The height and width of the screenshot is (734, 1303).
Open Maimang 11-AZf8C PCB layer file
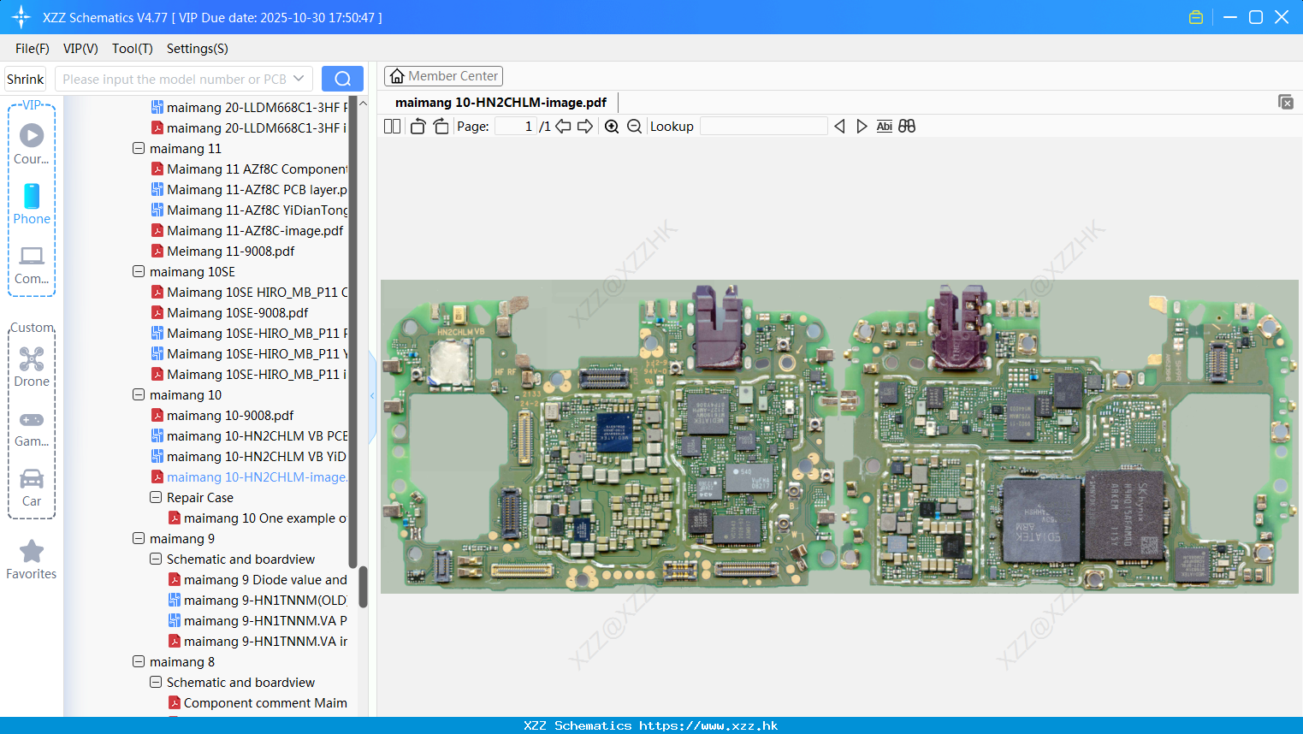click(x=258, y=189)
